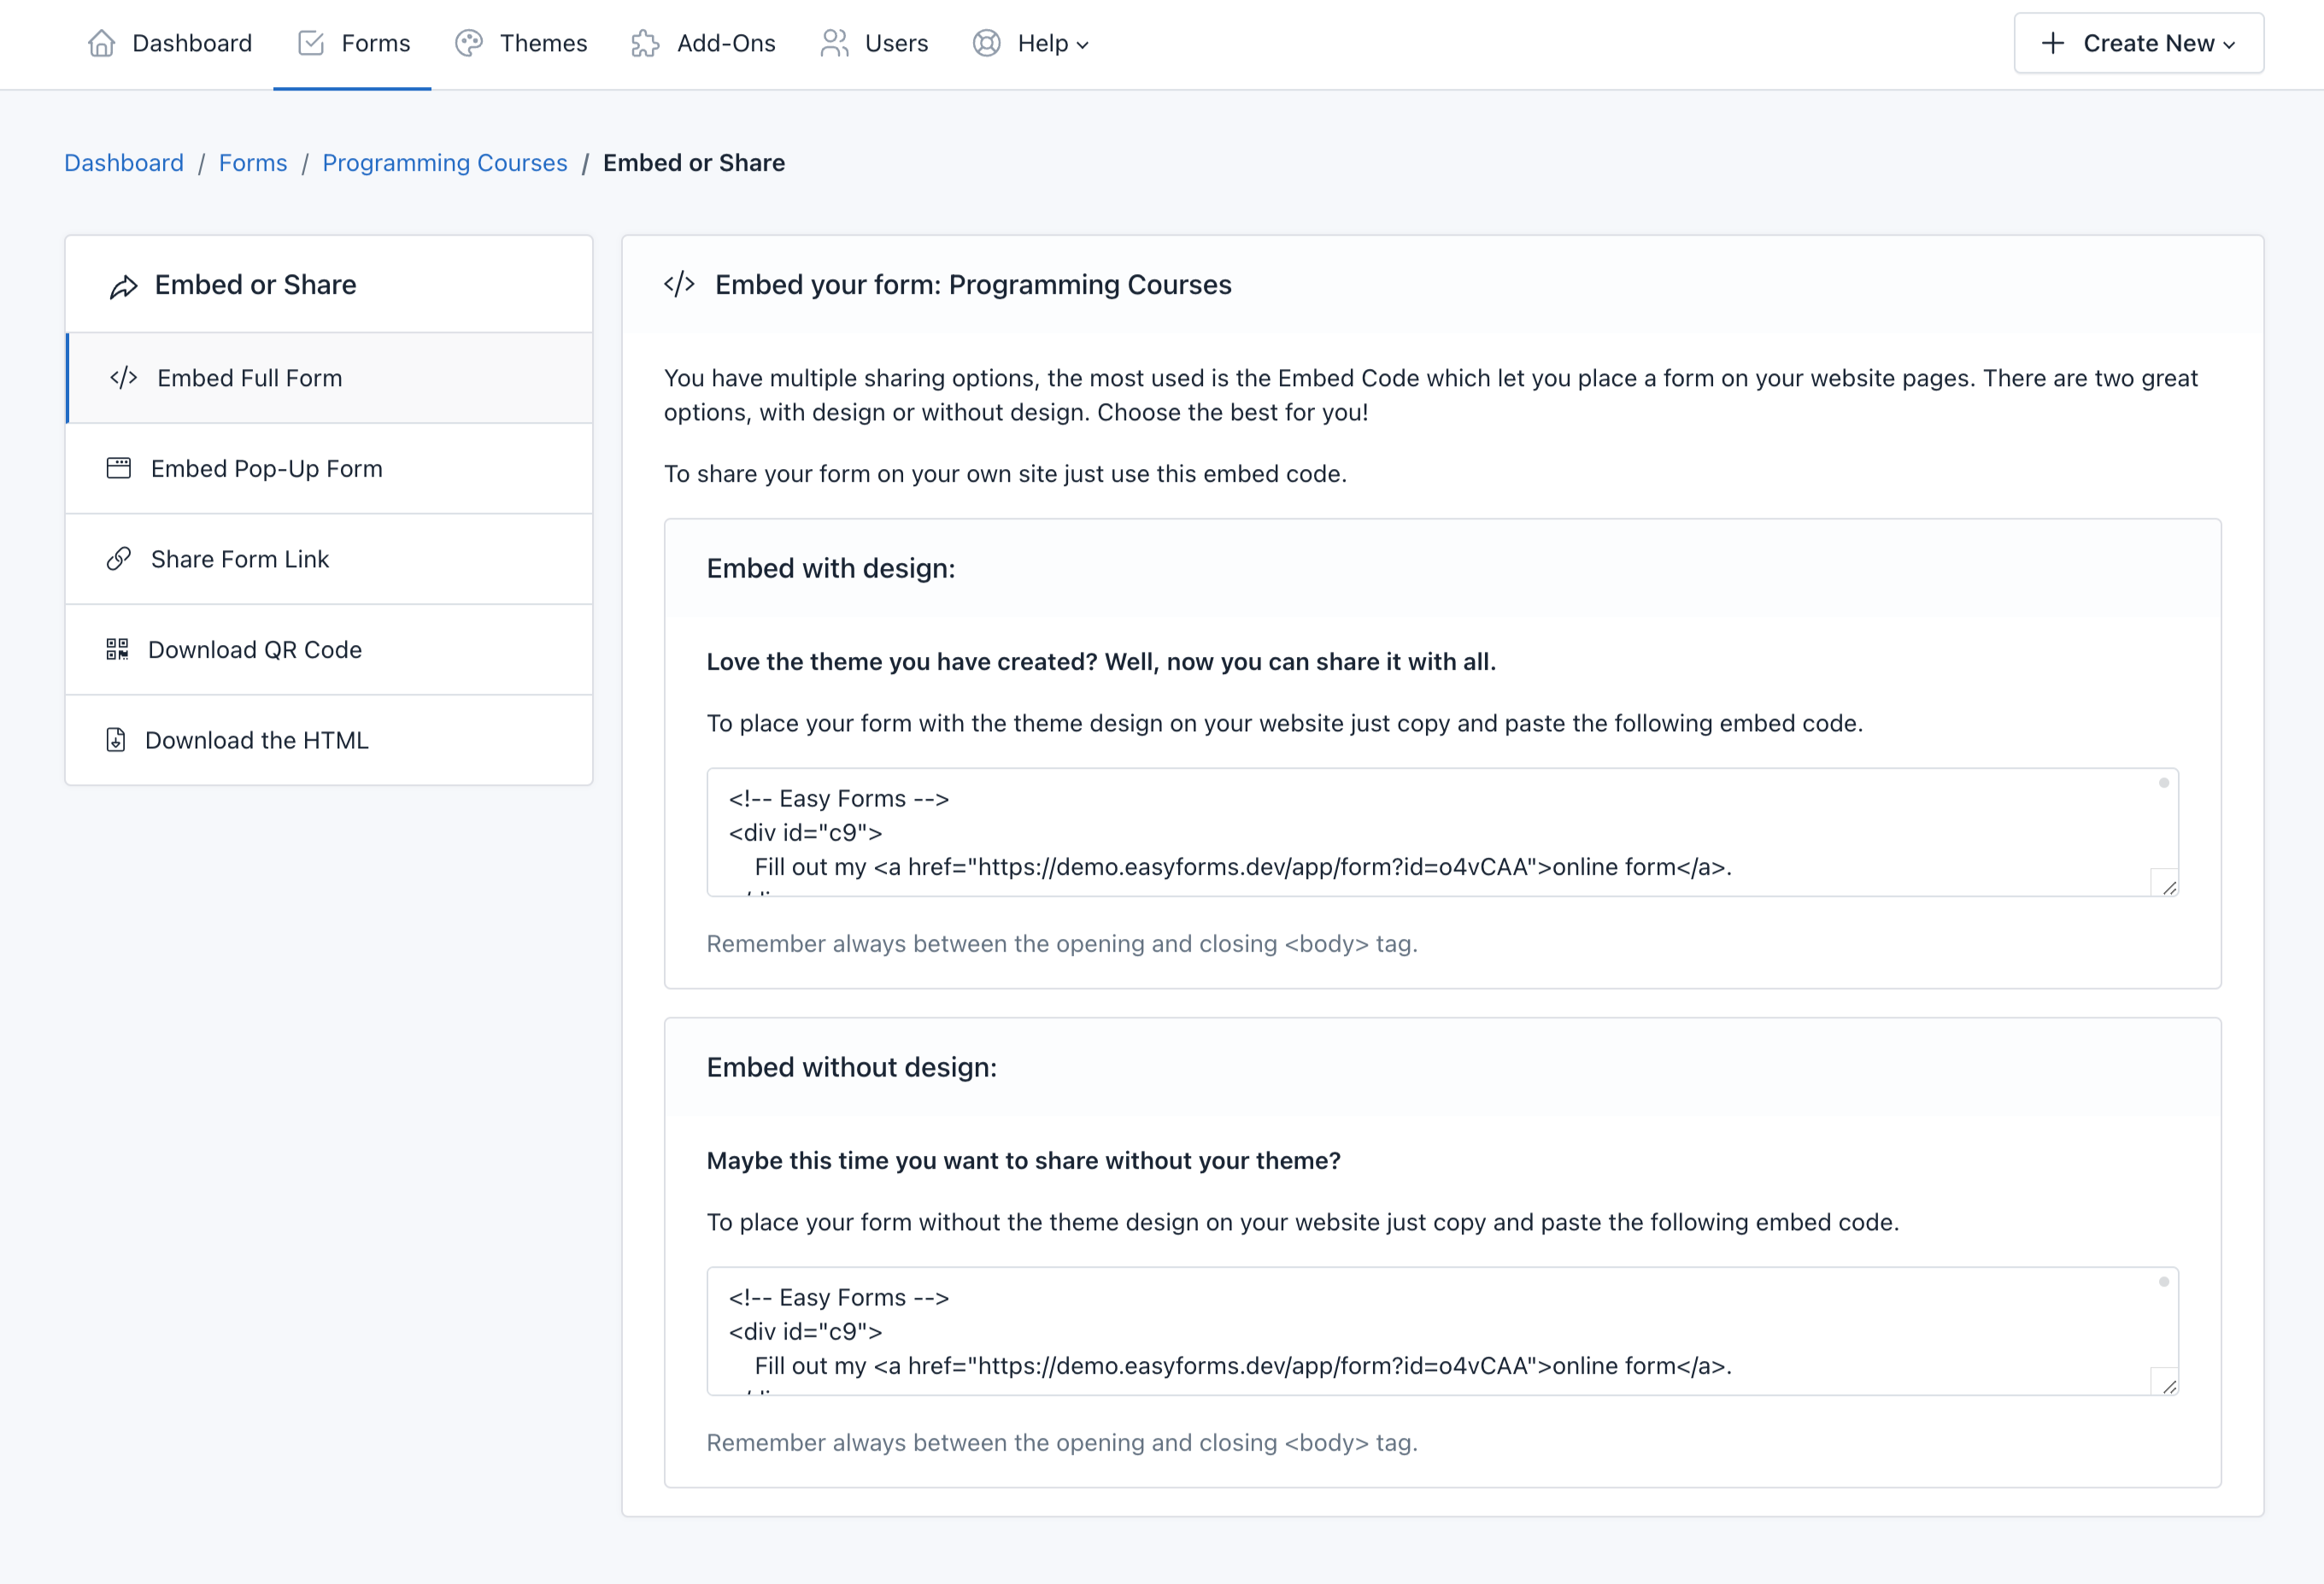Expand the Help menu chevron
2324x1584 pixels.
coord(1083,45)
